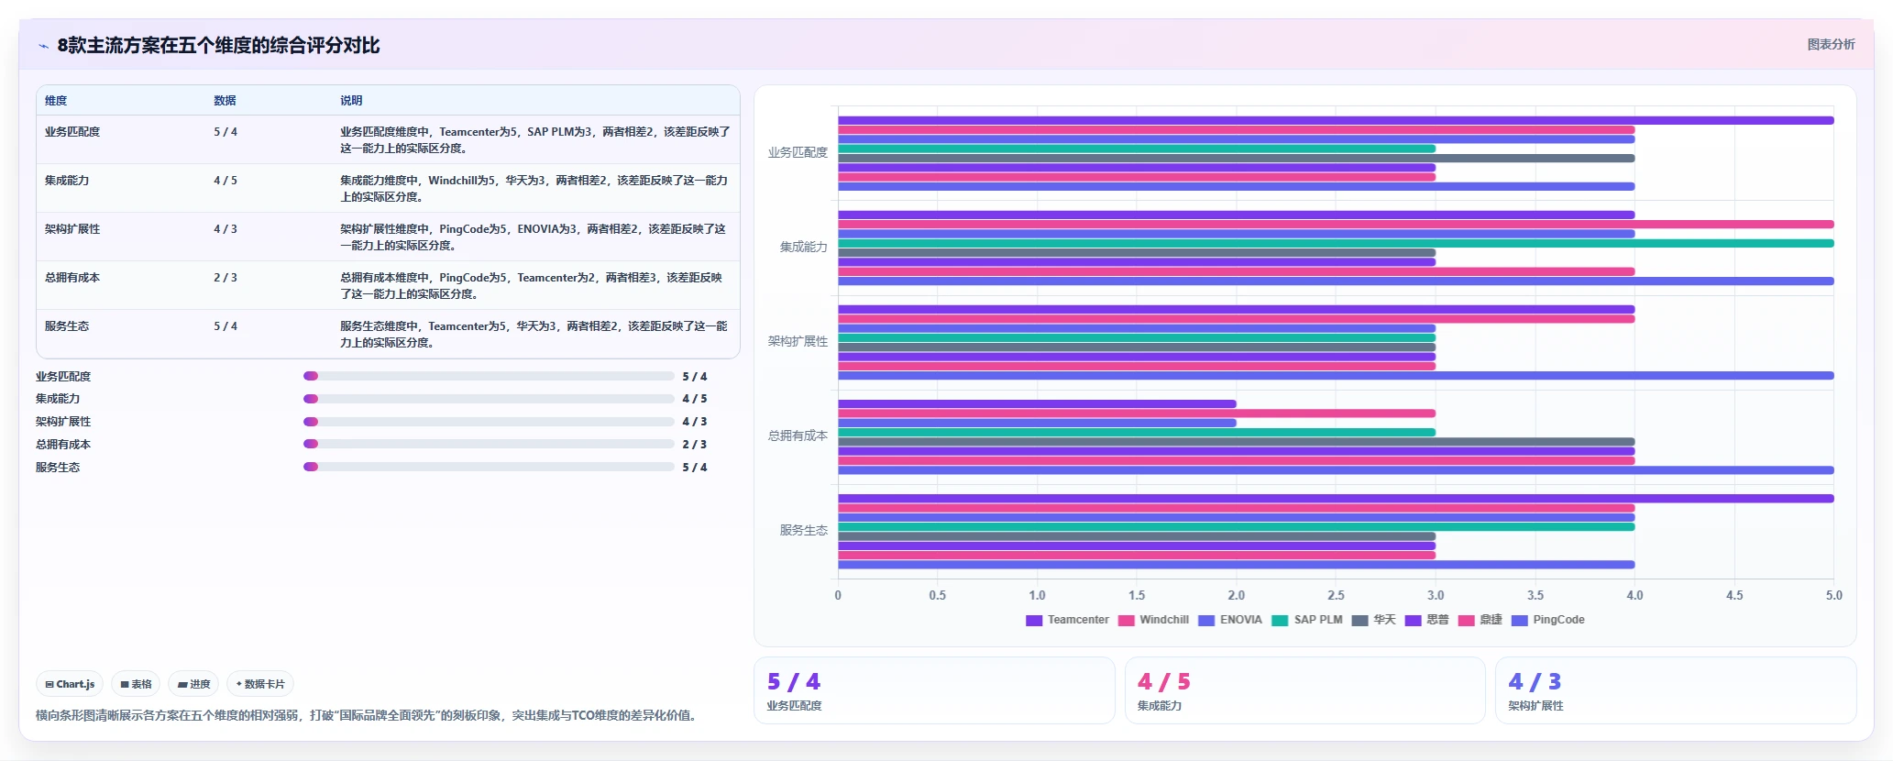The height and width of the screenshot is (761, 1893).
Task: Select the 业务匹配度 cell in the table
Action: (72, 132)
